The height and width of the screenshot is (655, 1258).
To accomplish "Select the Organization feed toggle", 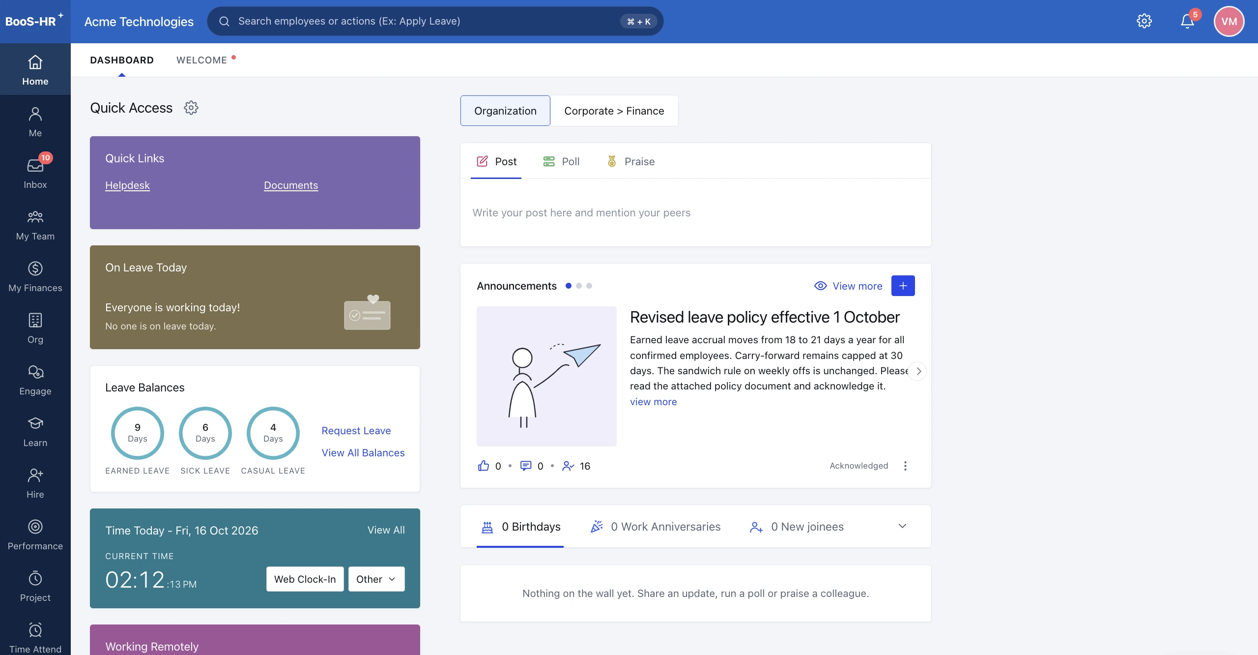I will (x=505, y=111).
